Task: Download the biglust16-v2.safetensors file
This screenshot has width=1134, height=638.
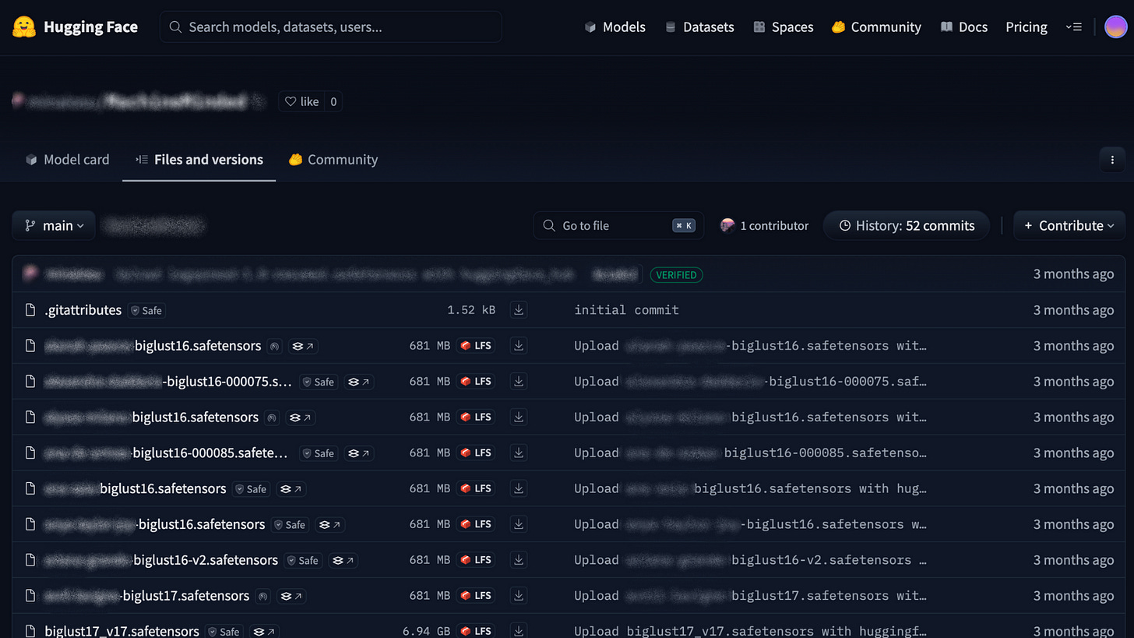Action: point(519,560)
